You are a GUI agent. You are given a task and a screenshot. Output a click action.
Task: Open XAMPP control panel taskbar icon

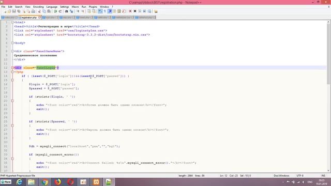click(x=96, y=182)
